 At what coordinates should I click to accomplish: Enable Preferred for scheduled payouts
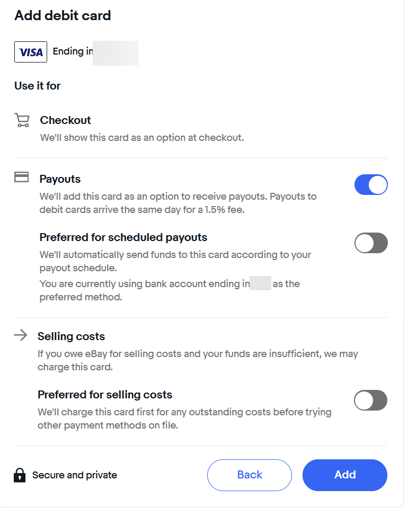point(371,243)
